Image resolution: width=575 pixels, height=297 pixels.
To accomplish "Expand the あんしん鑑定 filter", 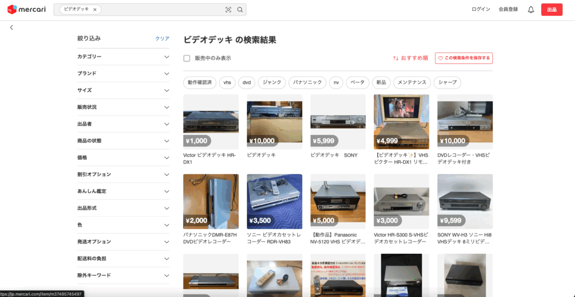I will click(x=123, y=191).
